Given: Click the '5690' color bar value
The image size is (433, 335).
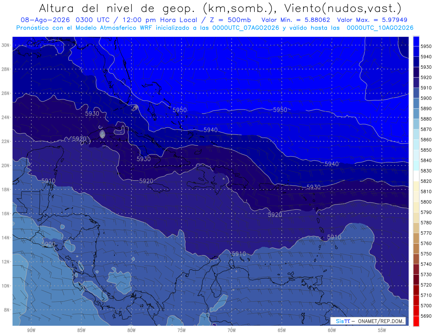Looking at the screenshot, I should 427,316.
